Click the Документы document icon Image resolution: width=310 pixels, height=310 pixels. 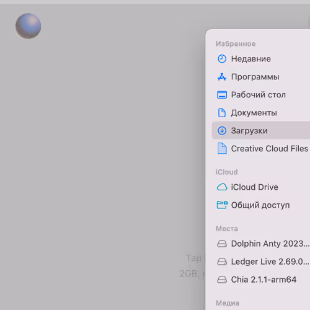coord(222,113)
